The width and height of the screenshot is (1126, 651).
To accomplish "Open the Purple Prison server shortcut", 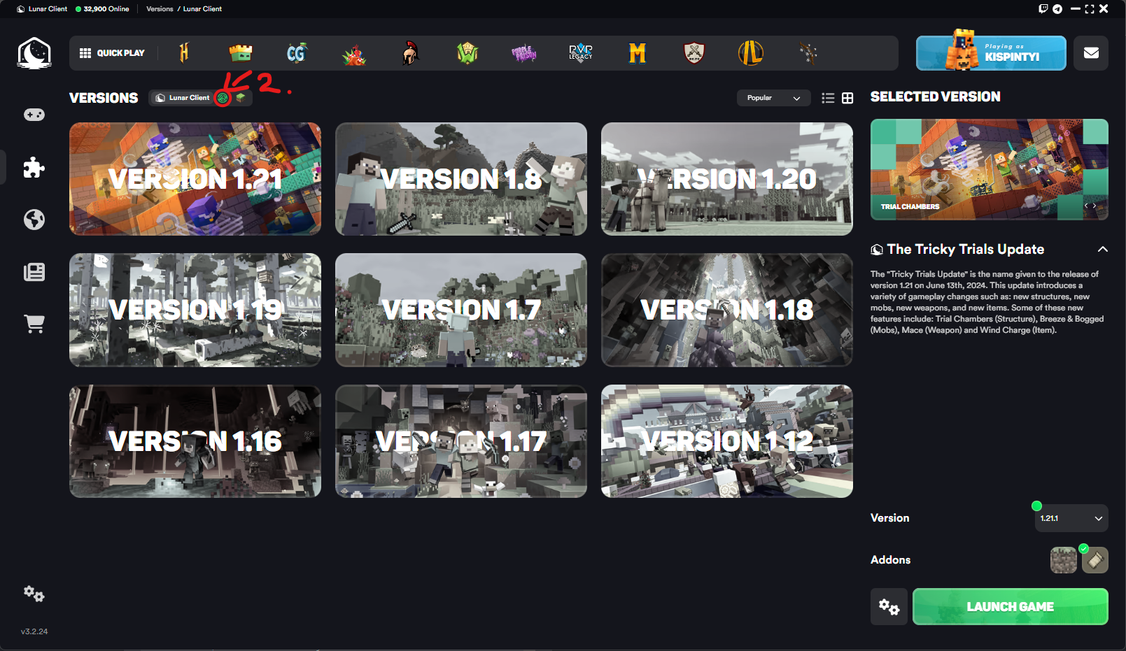I will point(523,53).
